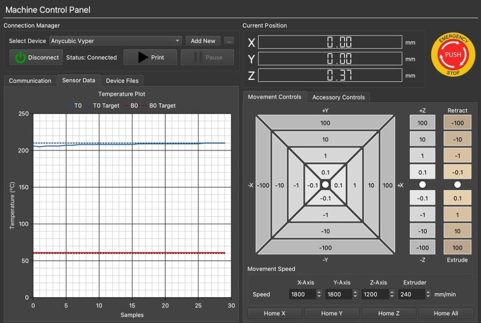Click the Home All button

coord(446,313)
